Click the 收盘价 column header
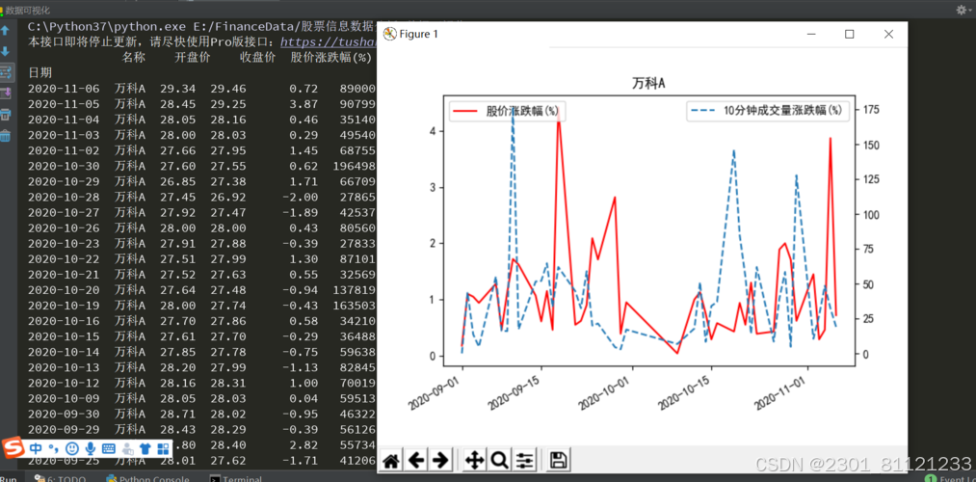 point(257,57)
